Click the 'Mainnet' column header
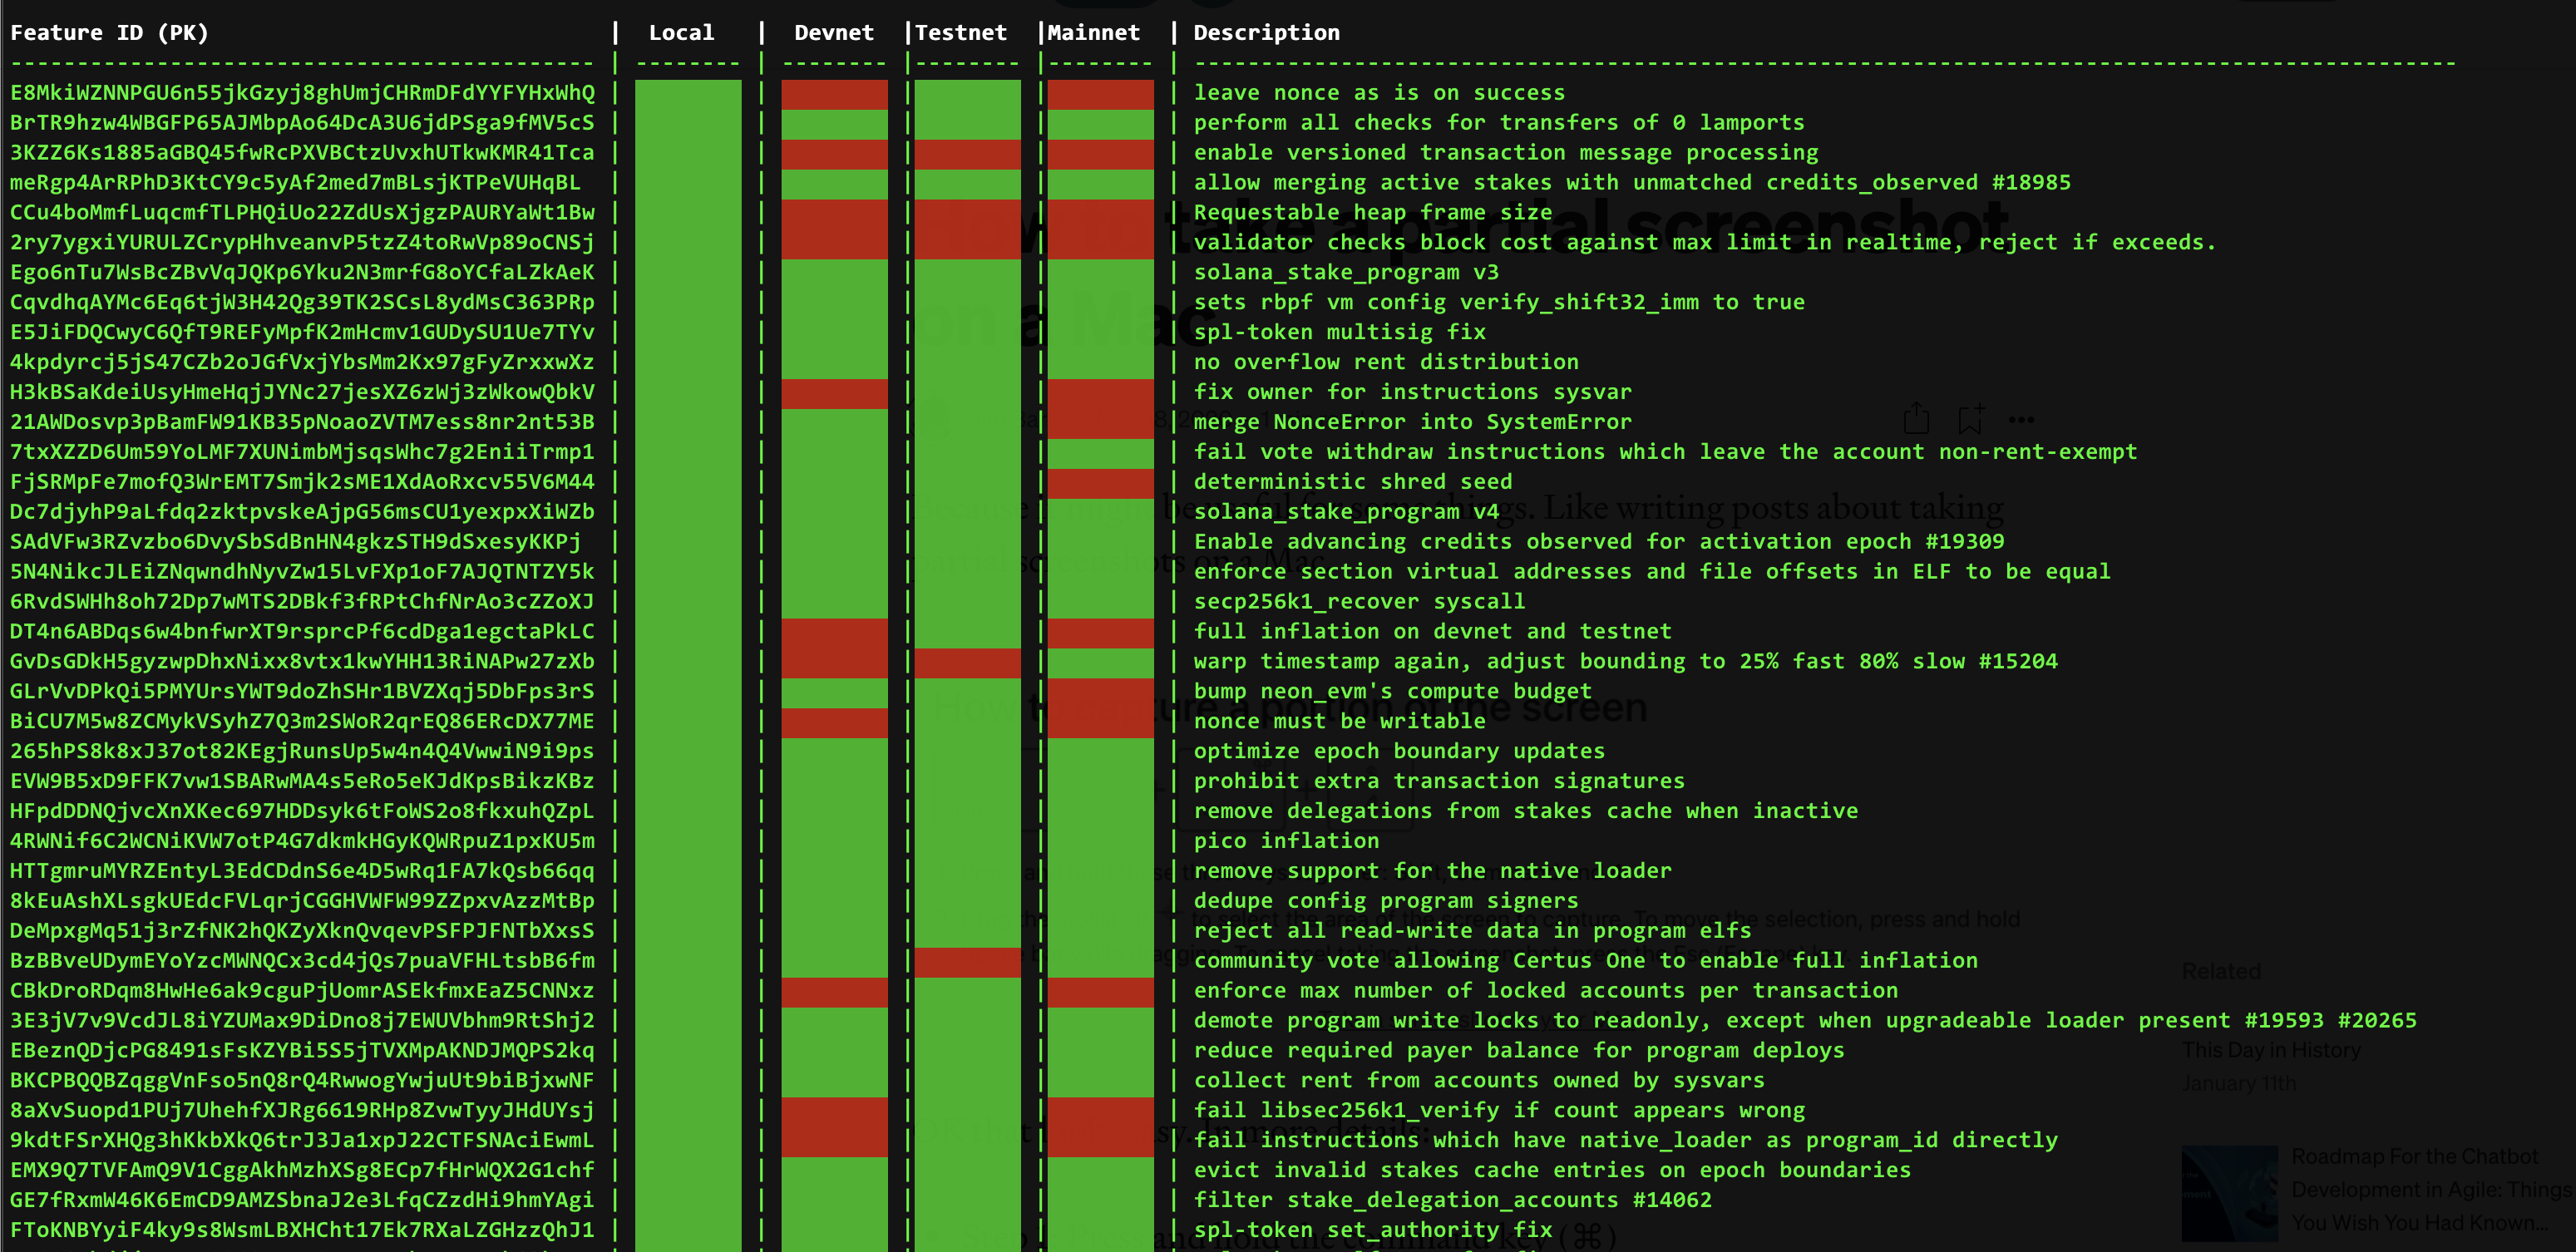This screenshot has width=2576, height=1252. tap(1094, 33)
